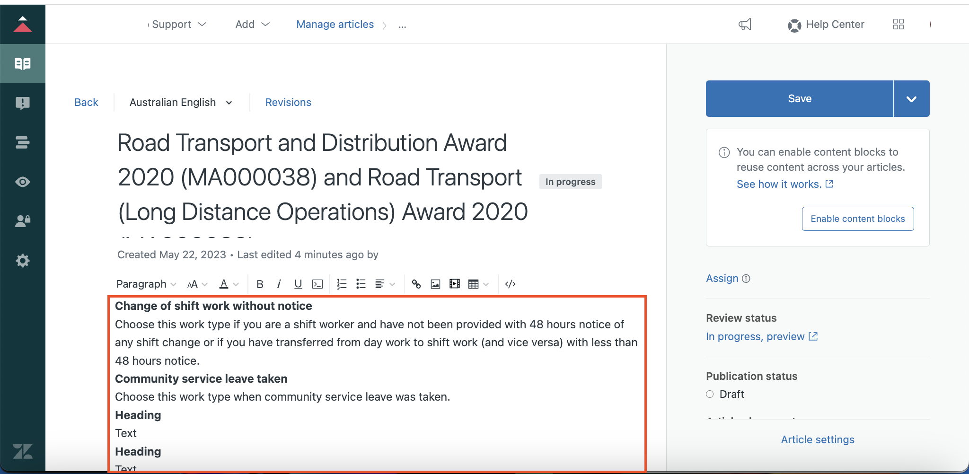
Task: Expand the Australian English language selector
Action: (181, 102)
